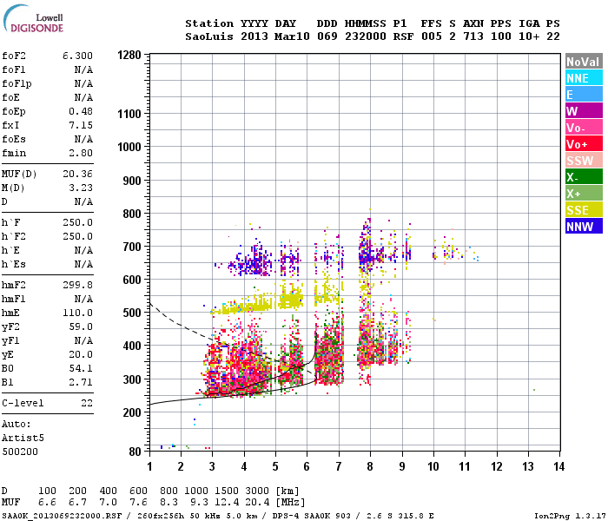Select the light green X+ legend swatch
This screenshot has height=521, width=608.
click(x=584, y=194)
